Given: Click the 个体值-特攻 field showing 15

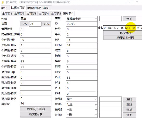Looking at the screenshot, I should point(36,61).
